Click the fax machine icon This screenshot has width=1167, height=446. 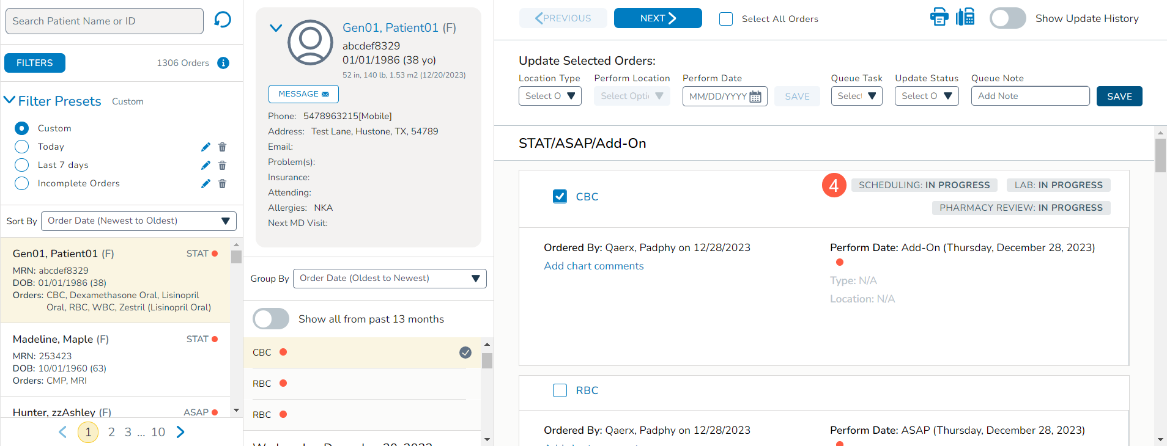tap(965, 17)
